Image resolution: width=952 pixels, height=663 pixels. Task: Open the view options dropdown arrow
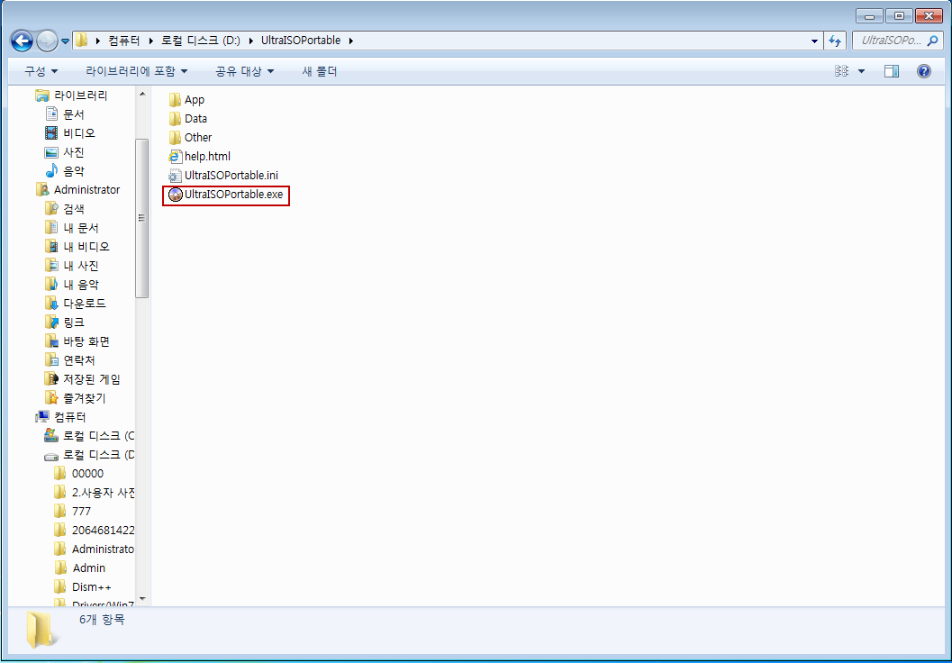pos(861,72)
